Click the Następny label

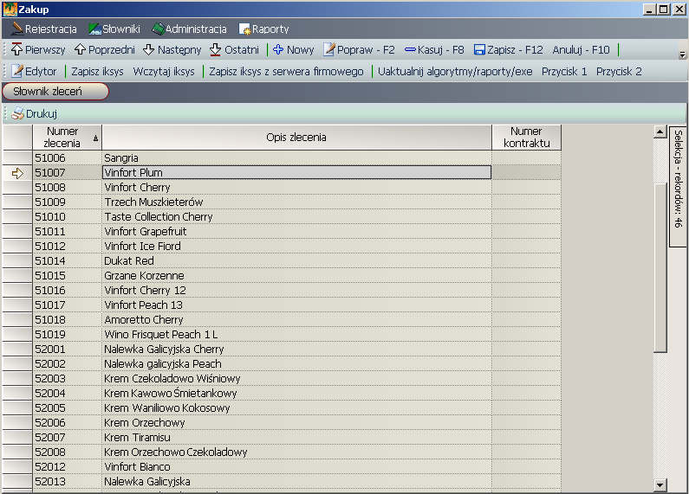pyautogui.click(x=179, y=50)
